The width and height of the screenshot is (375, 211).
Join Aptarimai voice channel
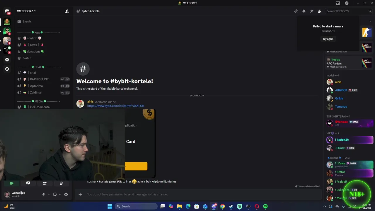[44, 86]
